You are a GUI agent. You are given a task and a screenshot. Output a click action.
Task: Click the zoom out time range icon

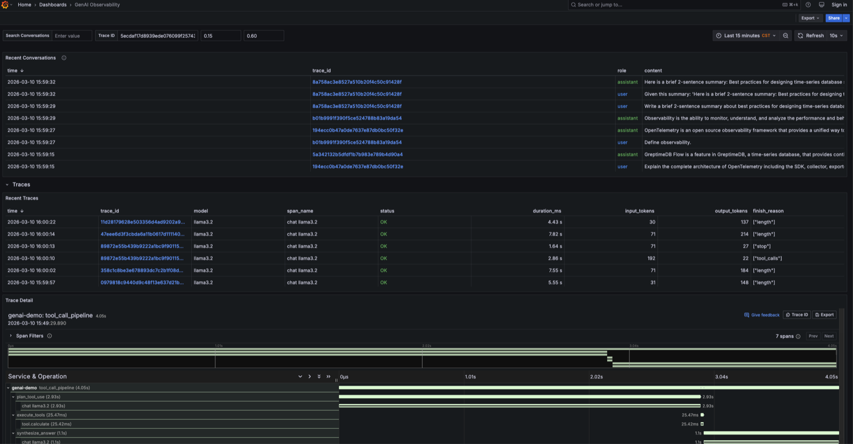(x=785, y=36)
